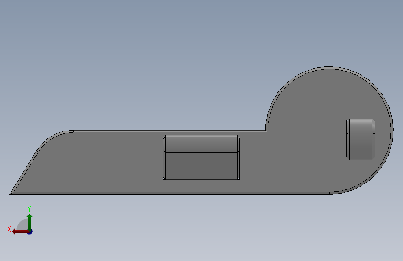Select the large rectangular pocket in the part's center
The height and width of the screenshot is (261, 403).
point(201,158)
